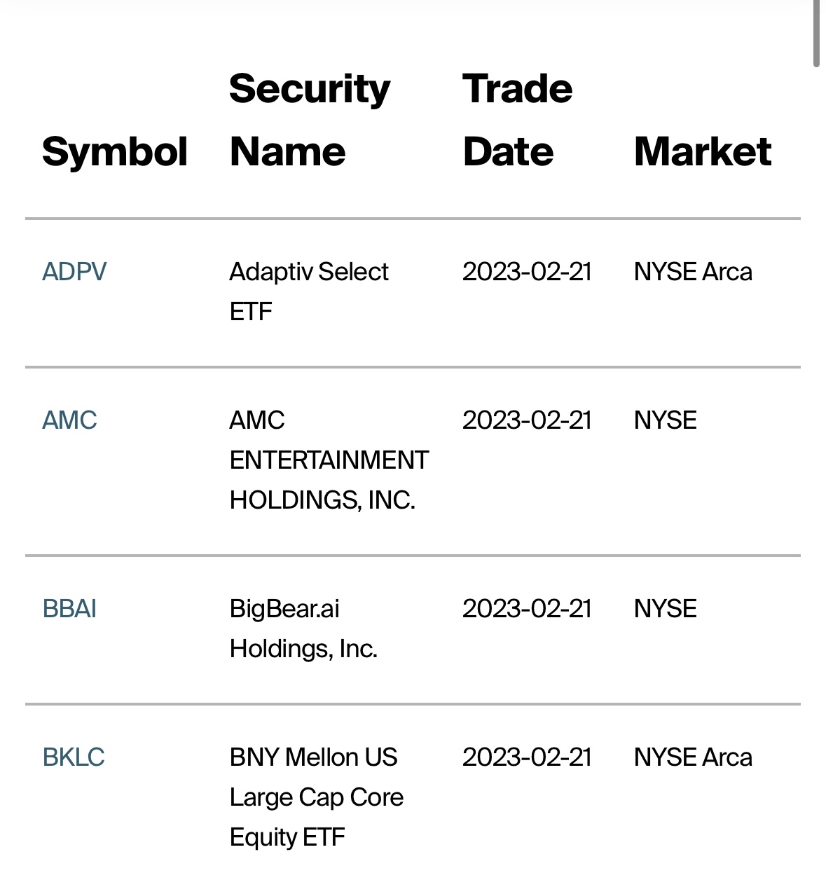The image size is (826, 887).
Task: Select the Adaptiv Select ETF name cell
Action: click(x=309, y=291)
